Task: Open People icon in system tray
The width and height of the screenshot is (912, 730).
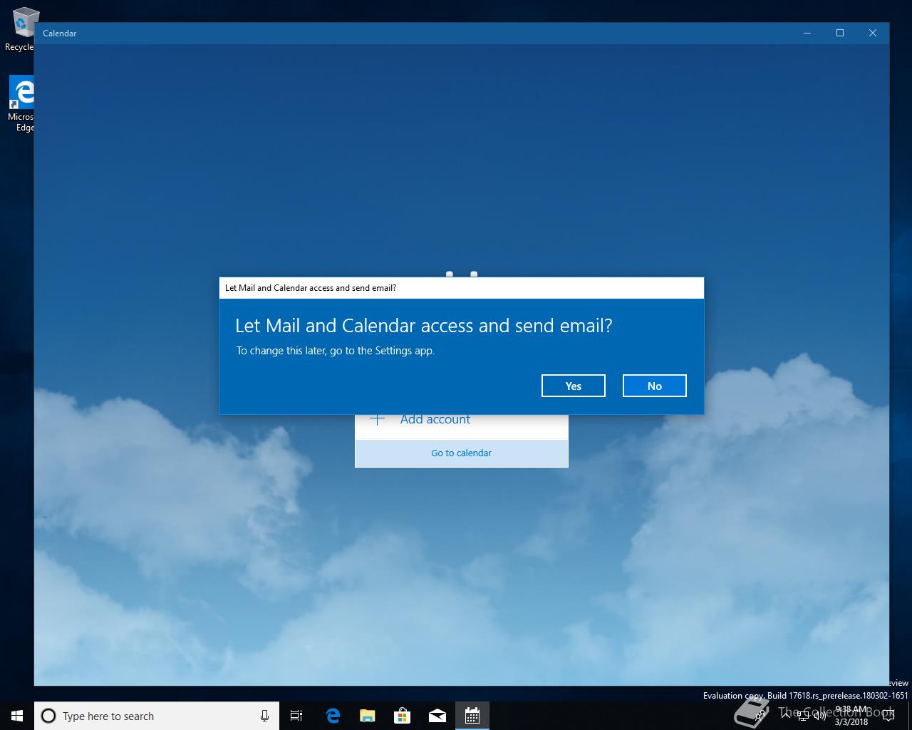Action: click(761, 716)
